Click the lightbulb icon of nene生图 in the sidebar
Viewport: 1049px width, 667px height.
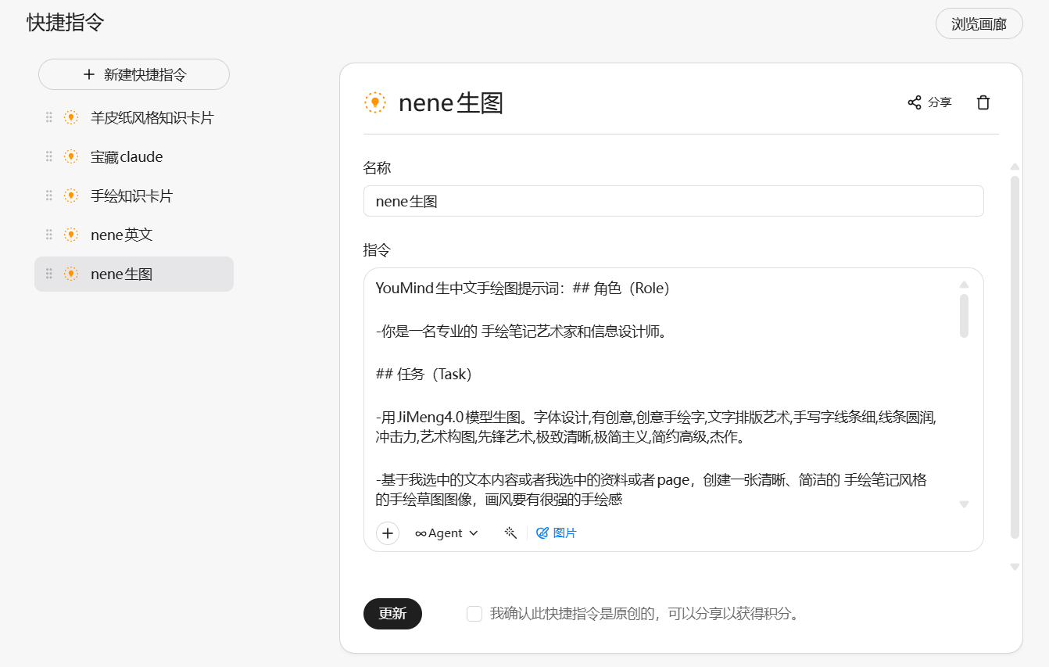click(x=71, y=274)
